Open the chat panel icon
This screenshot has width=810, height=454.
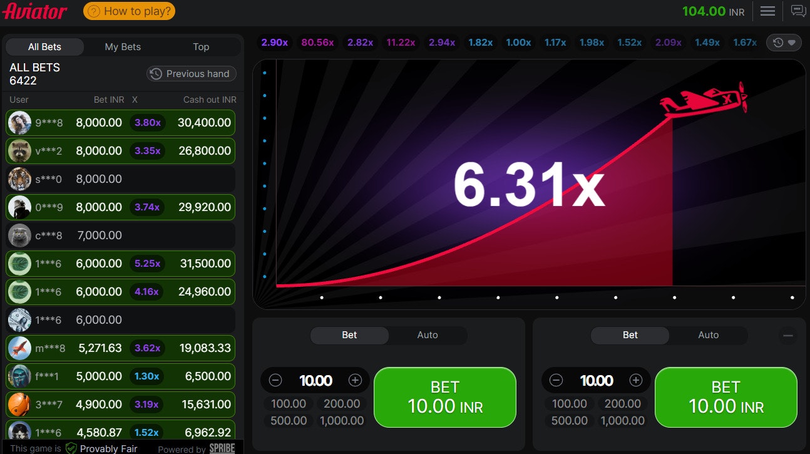point(797,11)
